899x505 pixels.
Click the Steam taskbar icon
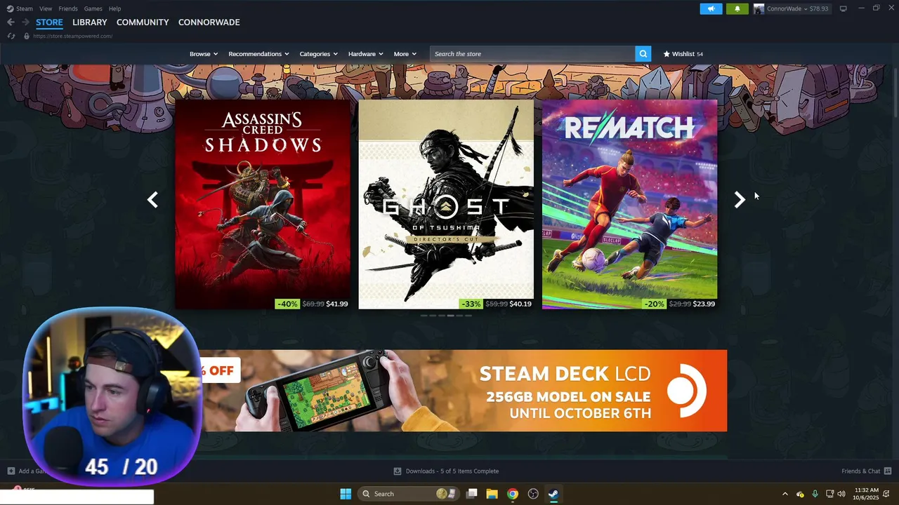(553, 494)
